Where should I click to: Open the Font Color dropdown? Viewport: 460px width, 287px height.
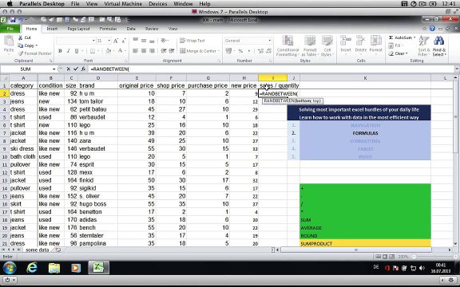pos(125,51)
